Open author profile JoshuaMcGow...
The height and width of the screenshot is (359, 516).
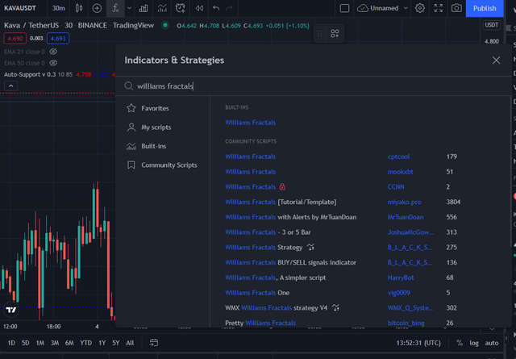[410, 232]
